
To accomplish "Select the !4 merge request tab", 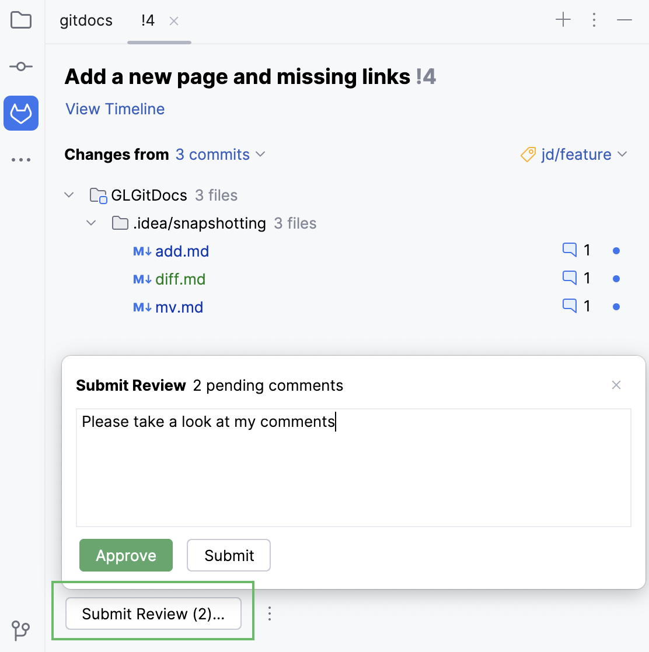I will pyautogui.click(x=146, y=20).
